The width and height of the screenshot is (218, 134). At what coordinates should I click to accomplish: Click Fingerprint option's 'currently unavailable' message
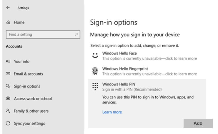[x=150, y=74]
